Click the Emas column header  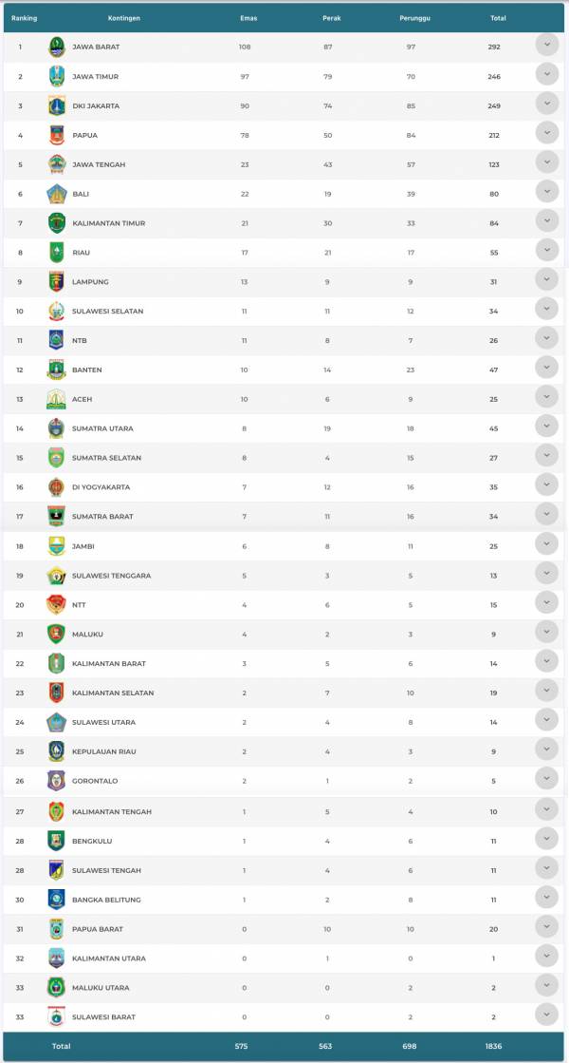[248, 18]
